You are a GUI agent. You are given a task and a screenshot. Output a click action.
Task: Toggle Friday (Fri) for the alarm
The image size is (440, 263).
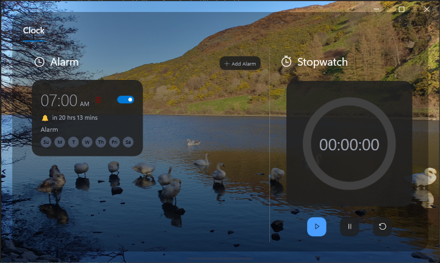pyautogui.click(x=115, y=142)
